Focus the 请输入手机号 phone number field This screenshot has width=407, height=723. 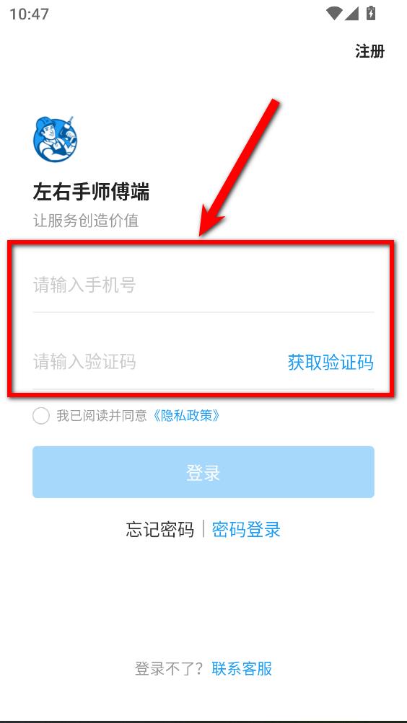(203, 285)
